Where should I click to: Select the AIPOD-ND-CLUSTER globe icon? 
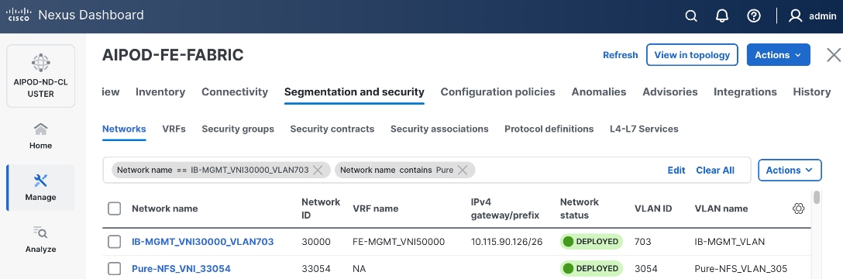tap(41, 63)
